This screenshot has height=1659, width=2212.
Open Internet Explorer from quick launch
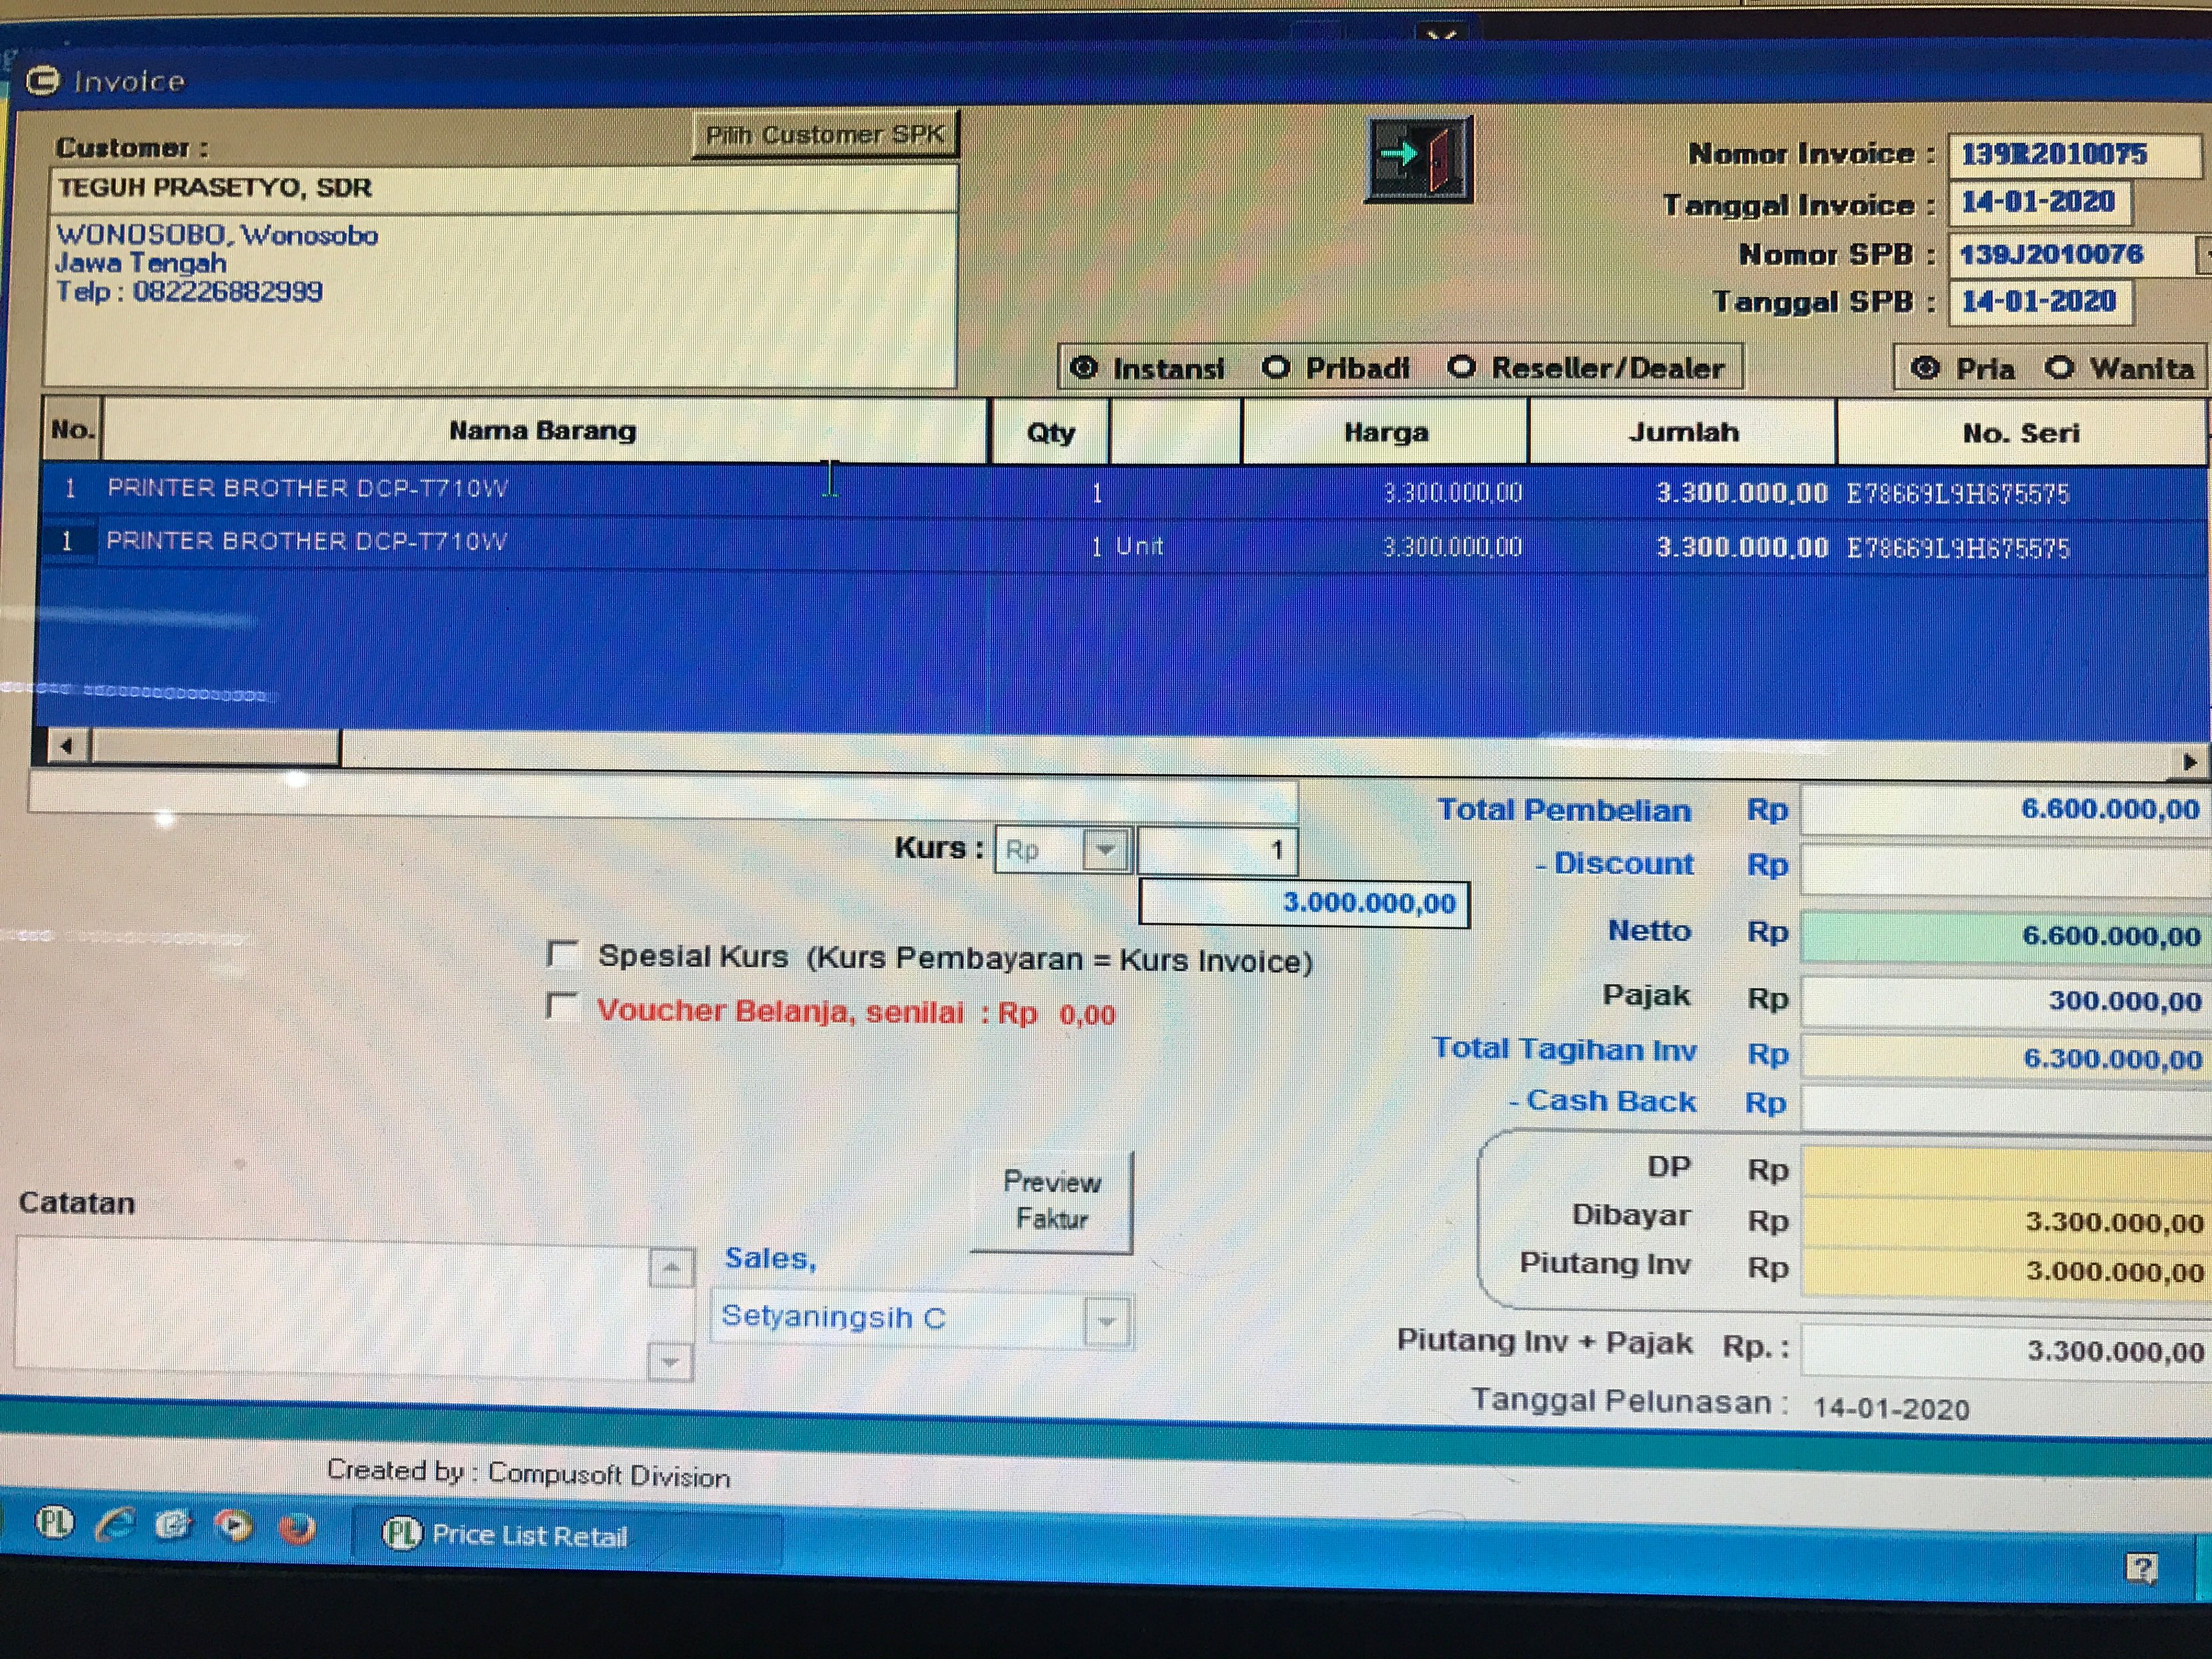116,1524
